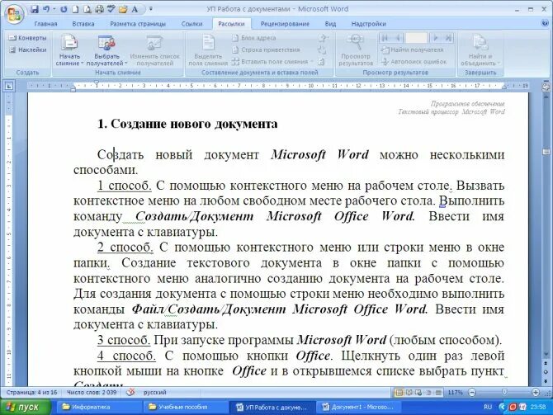
Task: Switch to Outline view button
Action: pos(428,393)
